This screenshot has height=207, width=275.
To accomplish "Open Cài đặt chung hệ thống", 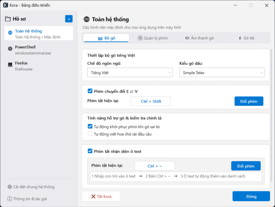I will (x=31, y=187).
